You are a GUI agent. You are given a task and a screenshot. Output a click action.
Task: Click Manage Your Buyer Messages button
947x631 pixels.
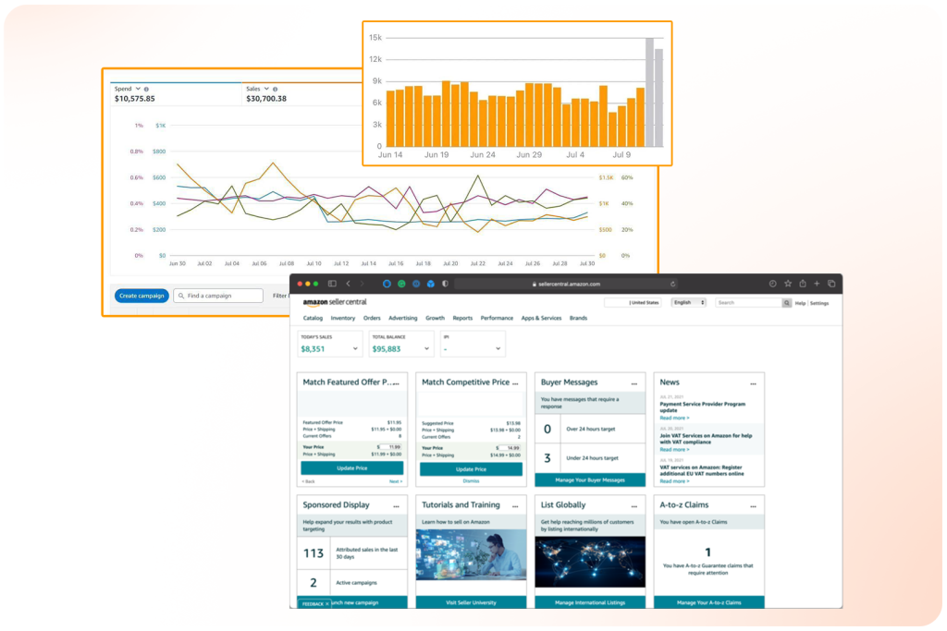(x=589, y=480)
